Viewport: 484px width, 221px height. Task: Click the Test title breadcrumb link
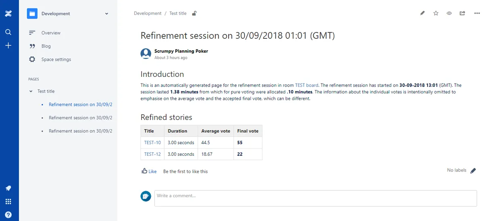[x=178, y=13]
